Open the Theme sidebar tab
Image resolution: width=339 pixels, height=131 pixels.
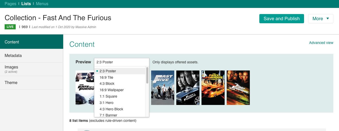click(x=32, y=83)
